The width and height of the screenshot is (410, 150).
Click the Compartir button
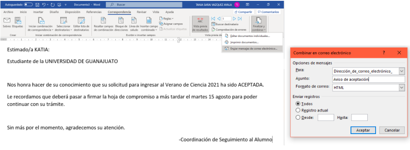point(244,12)
